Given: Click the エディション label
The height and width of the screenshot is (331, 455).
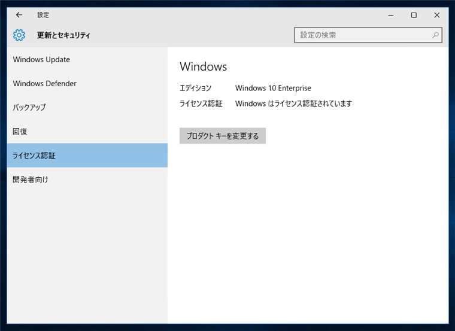Looking at the screenshot, I should 195,88.
